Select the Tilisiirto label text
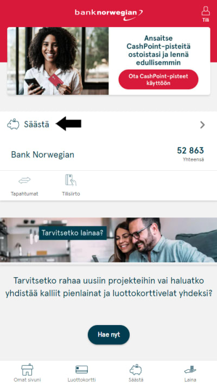The width and height of the screenshot is (217, 386). (71, 194)
